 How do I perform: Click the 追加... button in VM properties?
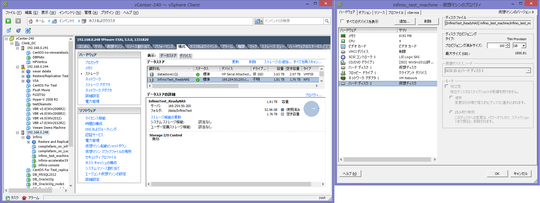[x=404, y=21]
